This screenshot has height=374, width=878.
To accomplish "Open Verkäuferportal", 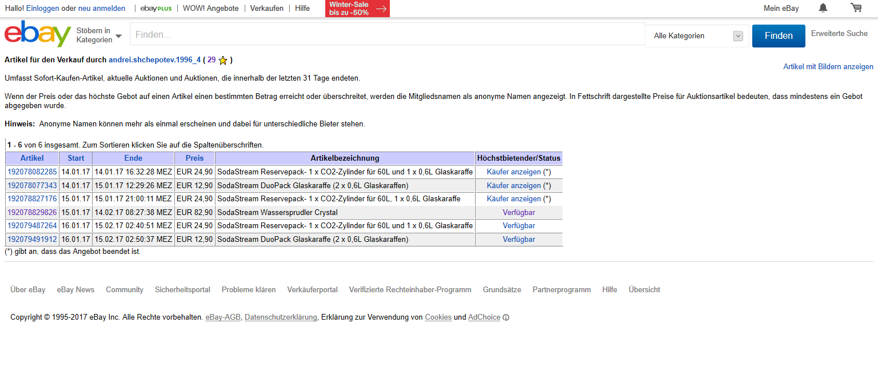I will coord(313,290).
